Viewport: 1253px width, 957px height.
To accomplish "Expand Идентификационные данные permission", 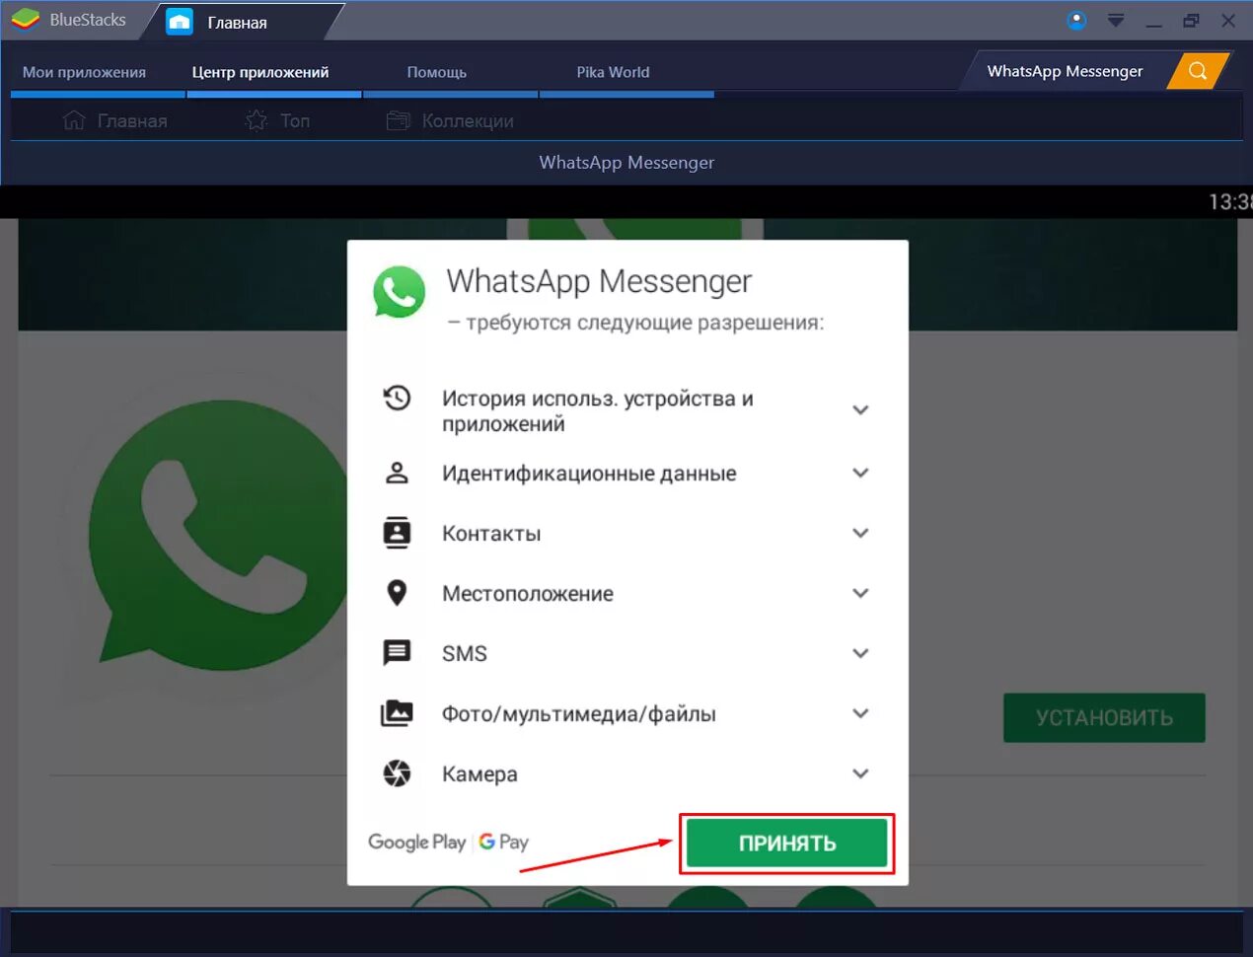I will 860,473.
